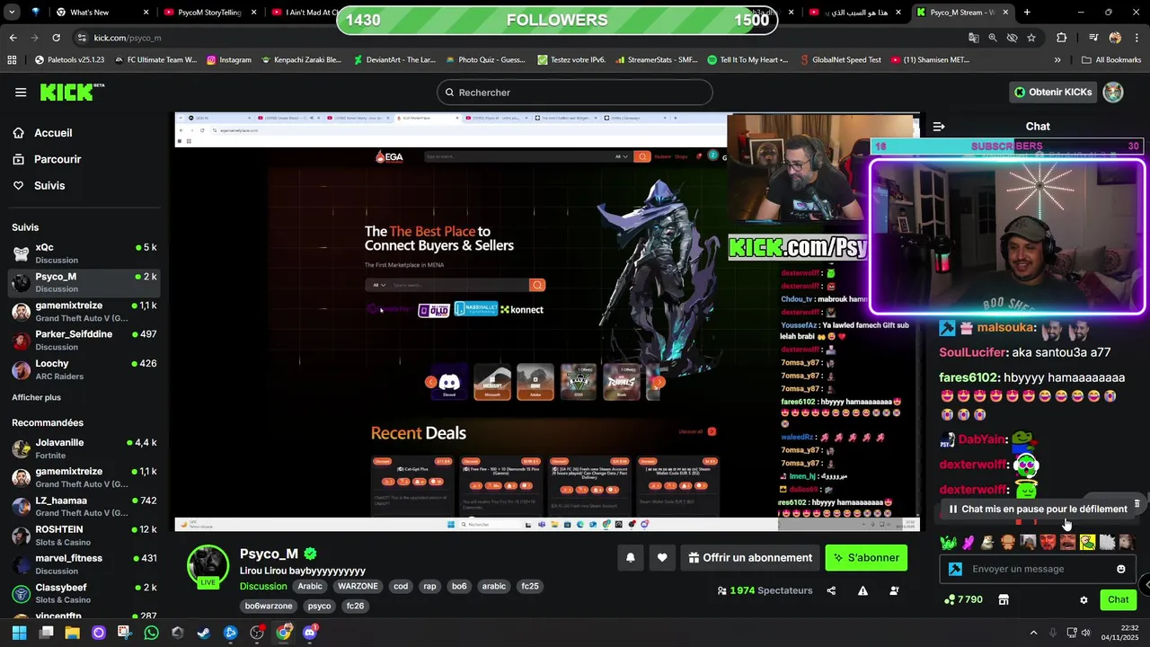This screenshot has width=1150, height=647.
Task: Send the message with the Chat button
Action: point(1119,599)
